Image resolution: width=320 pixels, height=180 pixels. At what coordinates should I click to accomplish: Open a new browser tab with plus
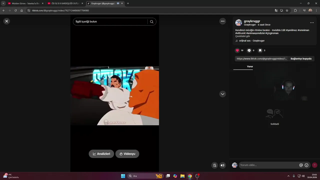coord(128,3)
